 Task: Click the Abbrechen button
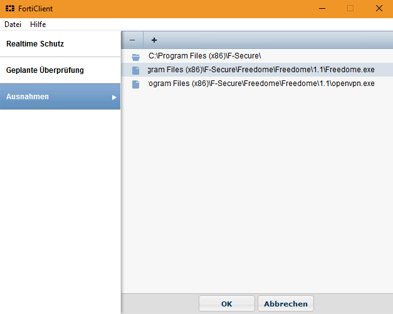pos(286,304)
